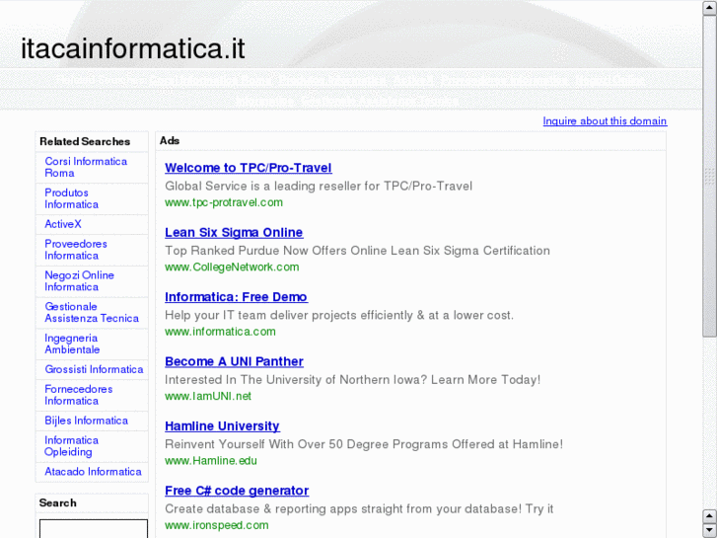
Task: Select the 'ActiveX' related search
Action: tap(63, 224)
